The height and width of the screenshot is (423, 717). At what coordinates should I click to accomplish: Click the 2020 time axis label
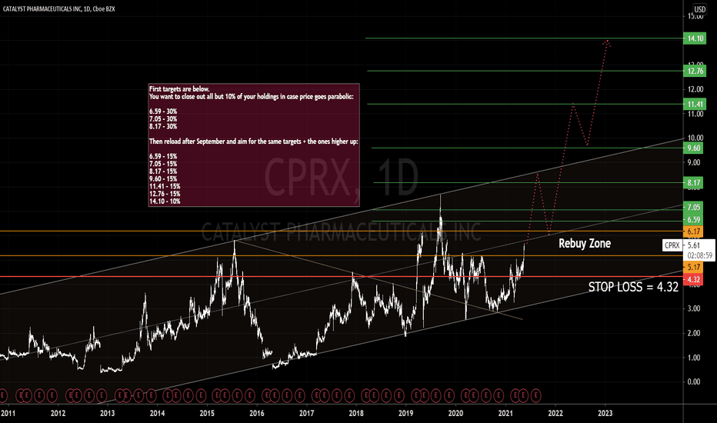(456, 414)
